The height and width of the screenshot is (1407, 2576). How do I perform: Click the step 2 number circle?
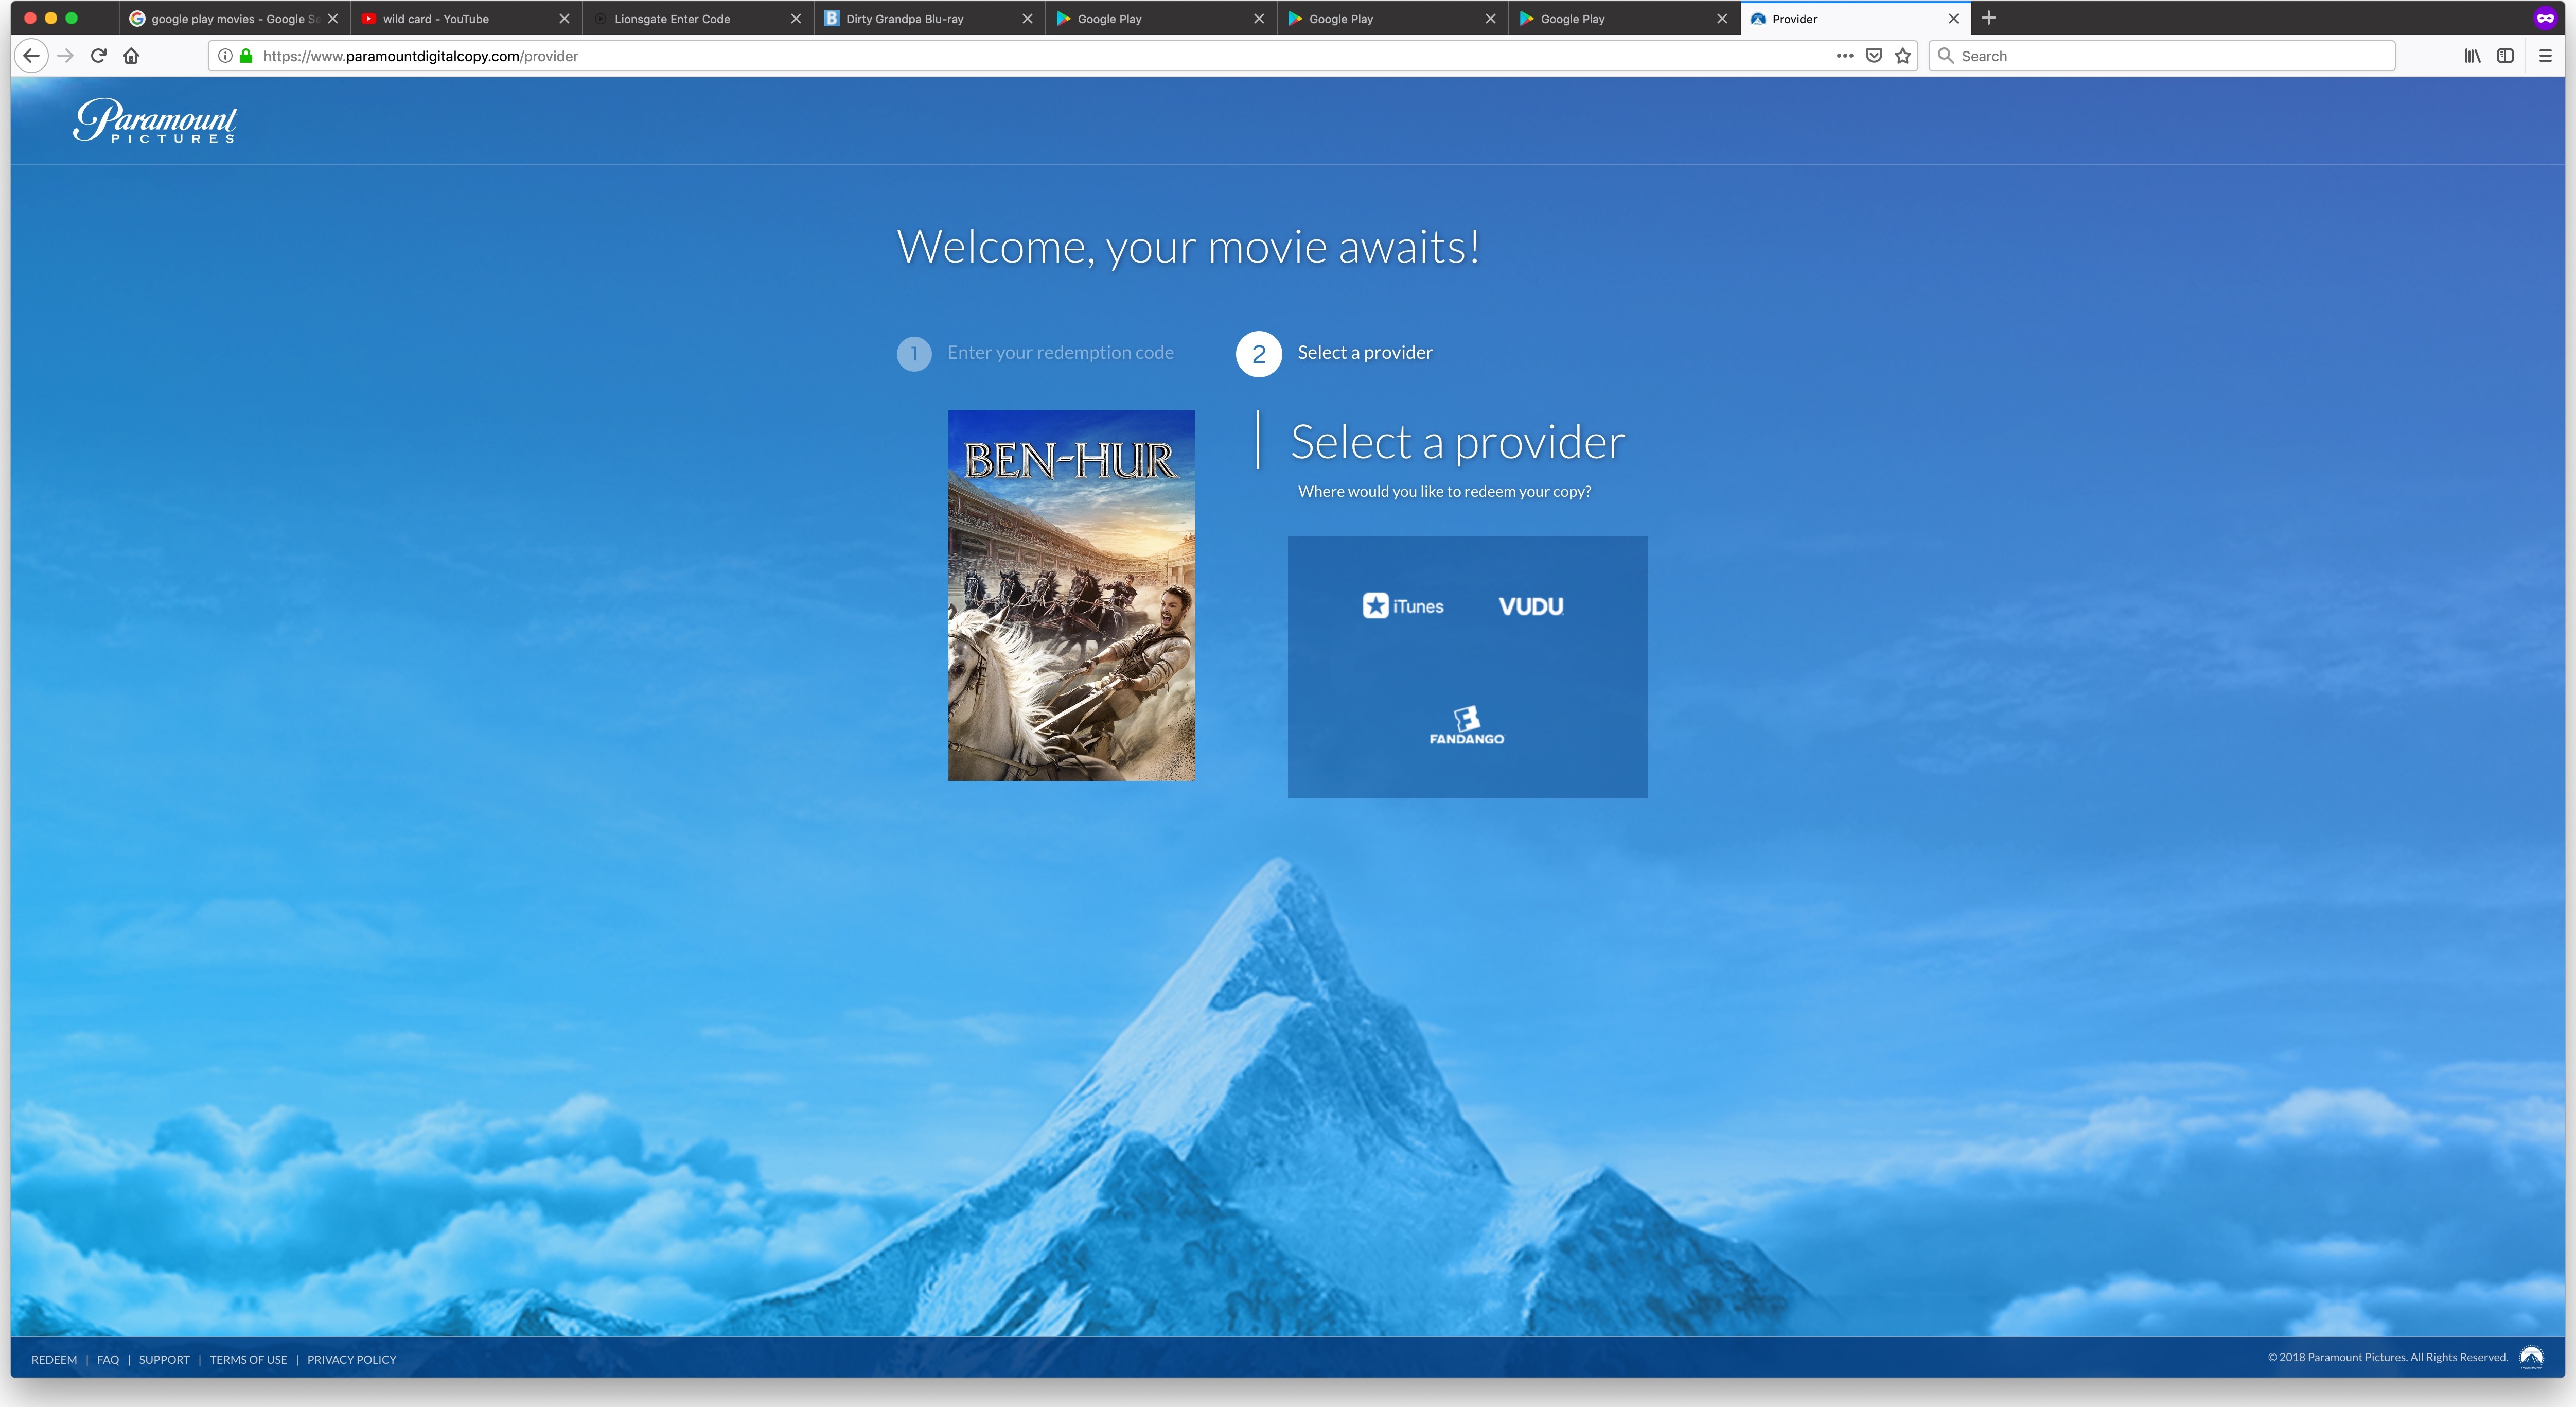(x=1259, y=354)
